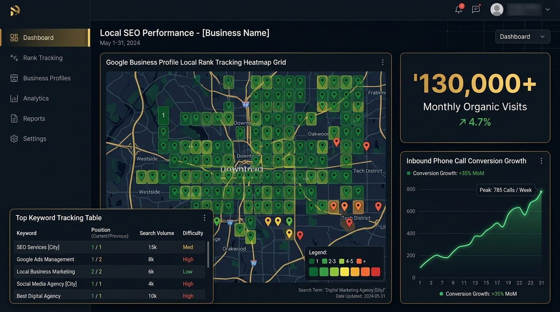The width and height of the screenshot is (560, 312).
Task: Click the Rank Tracking arrows icon
Action: (14, 58)
